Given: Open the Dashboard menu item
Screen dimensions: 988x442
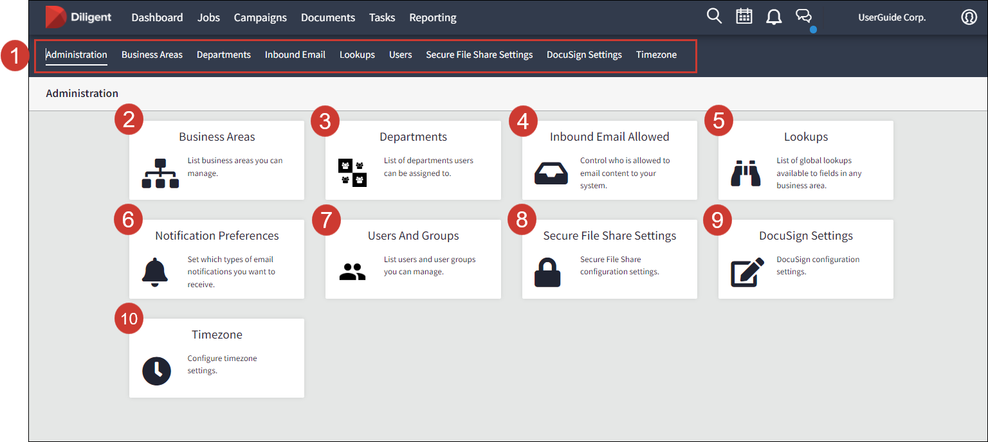Looking at the screenshot, I should coord(157,17).
